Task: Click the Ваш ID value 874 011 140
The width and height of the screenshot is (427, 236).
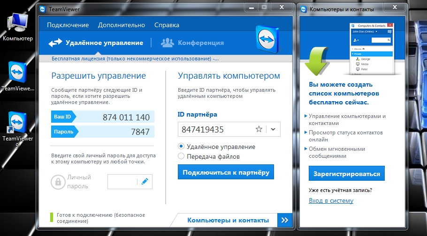Action: [x=126, y=117]
